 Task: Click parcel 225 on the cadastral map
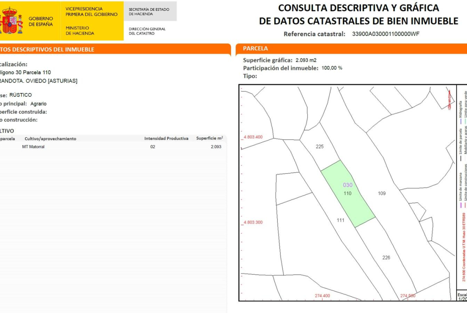tap(319, 146)
